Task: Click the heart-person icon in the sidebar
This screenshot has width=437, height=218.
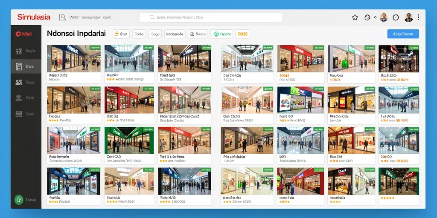Action: [19, 98]
